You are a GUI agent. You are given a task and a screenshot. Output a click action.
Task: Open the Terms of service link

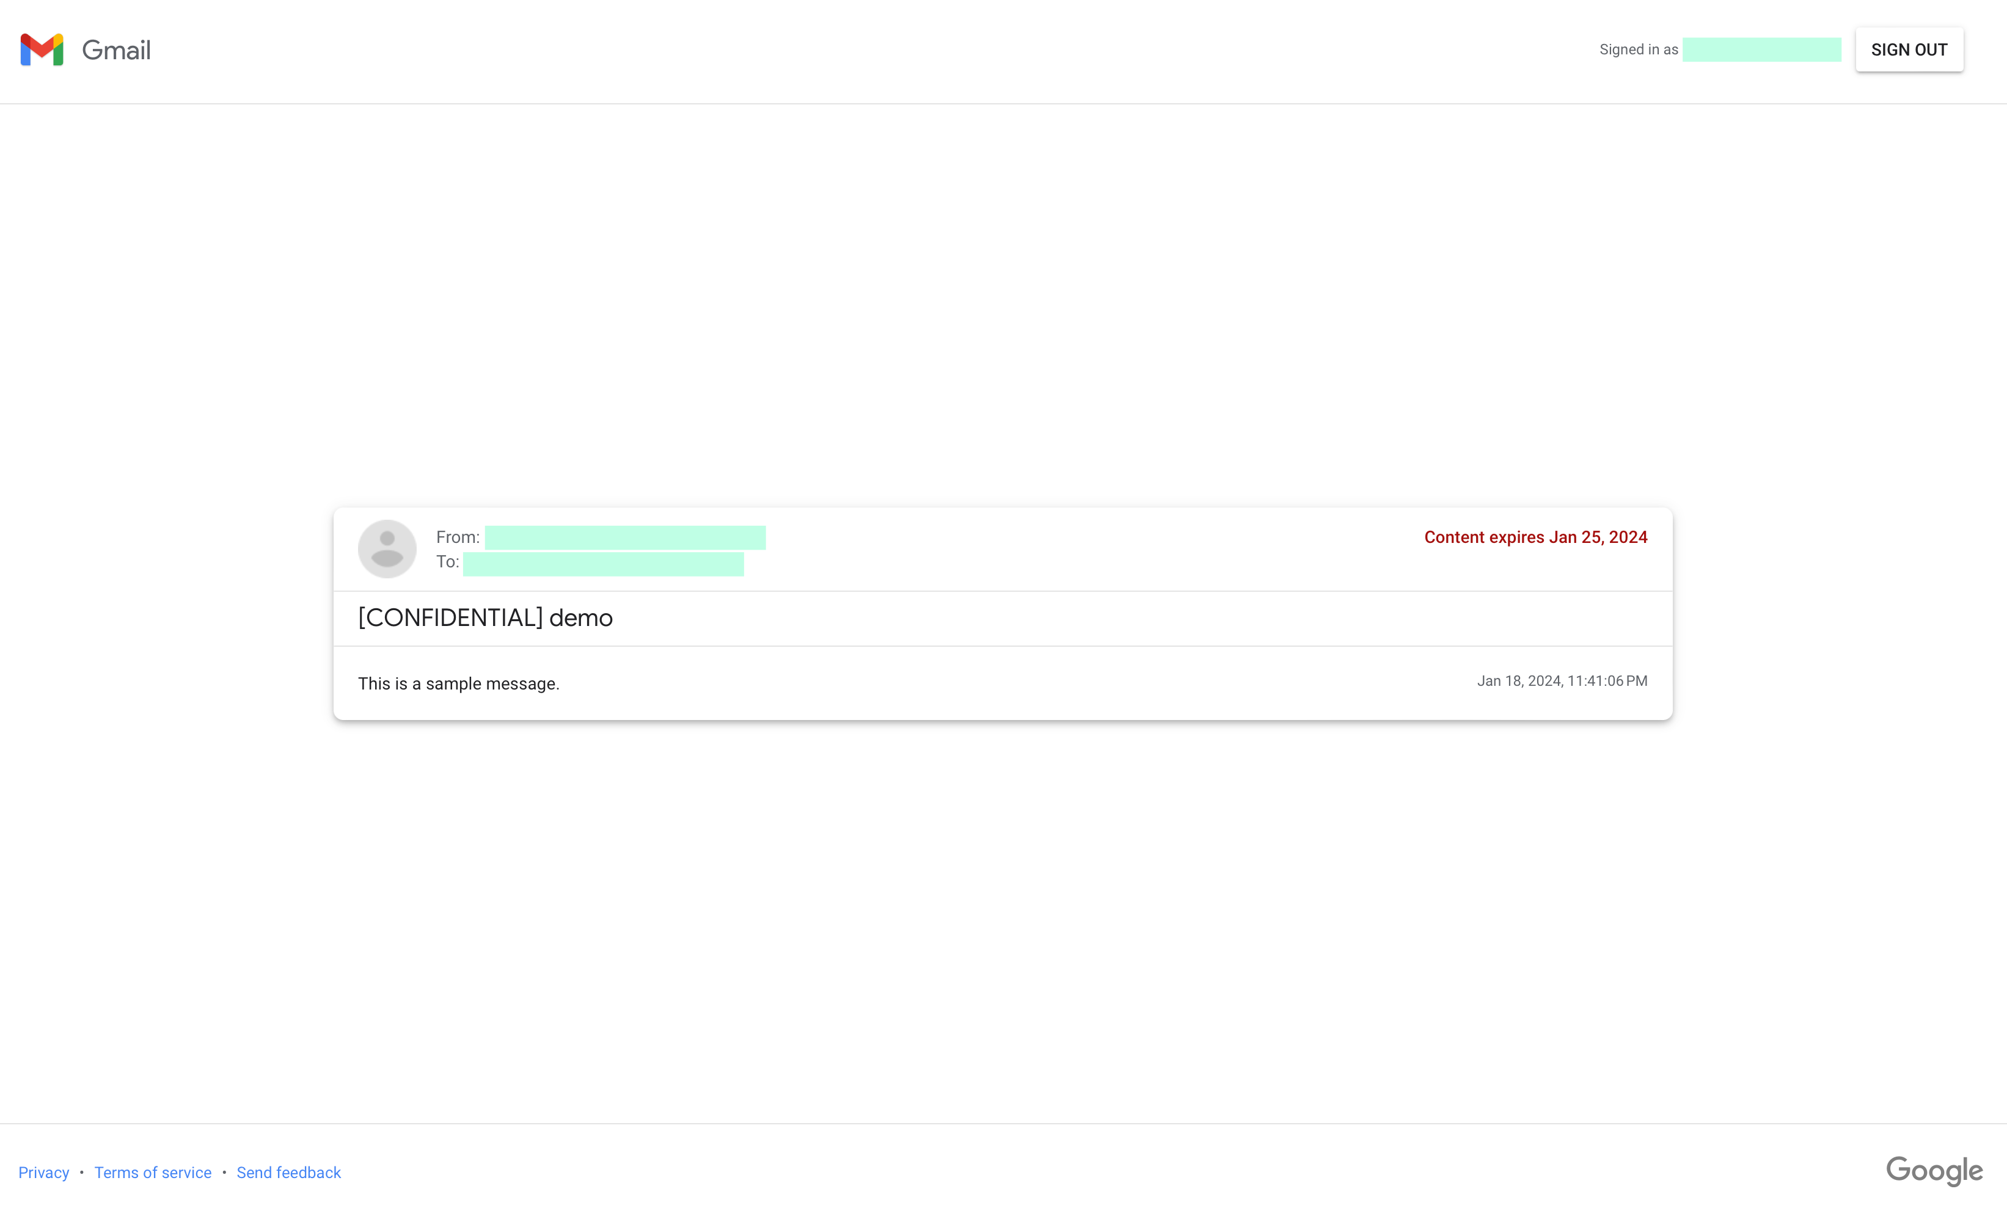(x=152, y=1172)
